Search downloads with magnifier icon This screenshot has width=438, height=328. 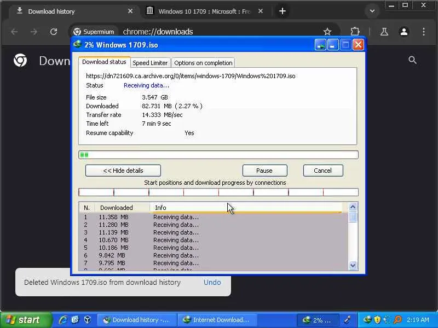pos(412,60)
